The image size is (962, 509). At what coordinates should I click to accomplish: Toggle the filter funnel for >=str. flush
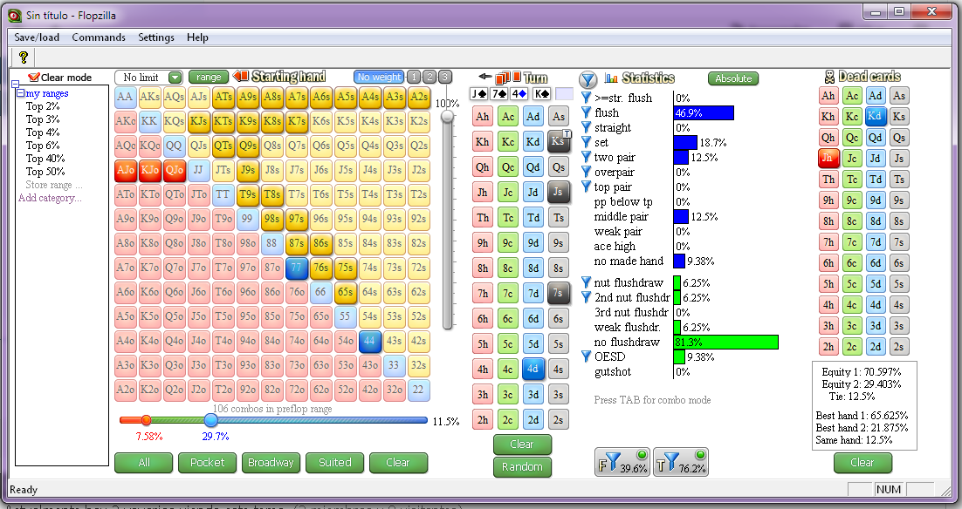pyautogui.click(x=586, y=98)
